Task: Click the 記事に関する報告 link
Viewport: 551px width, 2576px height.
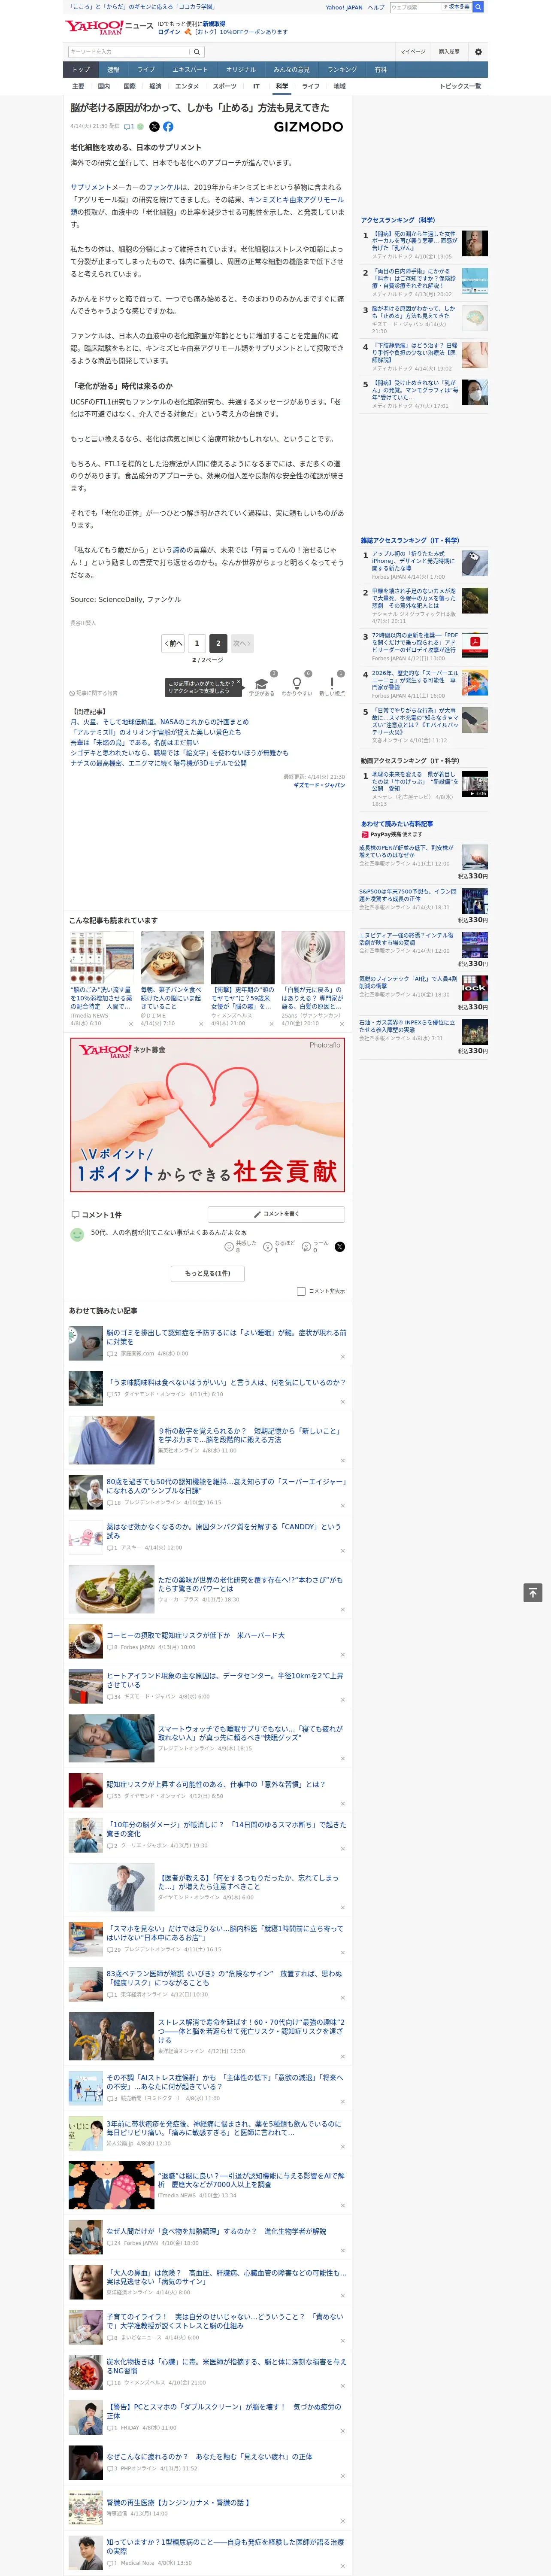Action: (95, 693)
